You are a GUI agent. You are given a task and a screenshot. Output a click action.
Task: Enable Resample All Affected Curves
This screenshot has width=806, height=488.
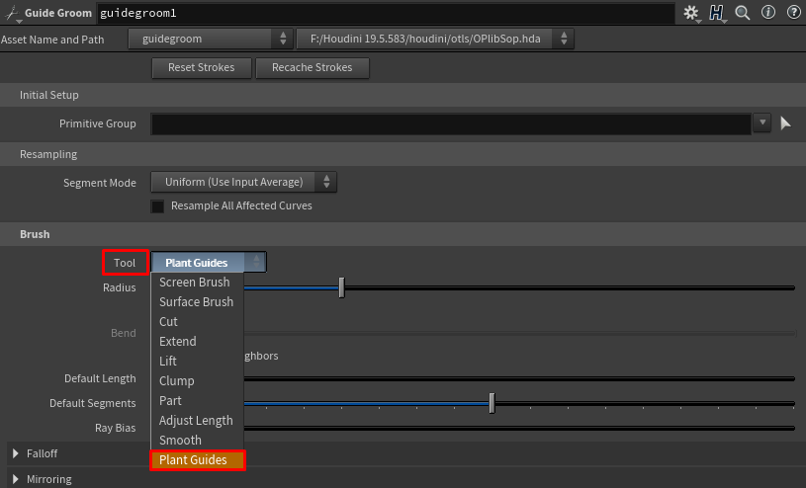(157, 206)
